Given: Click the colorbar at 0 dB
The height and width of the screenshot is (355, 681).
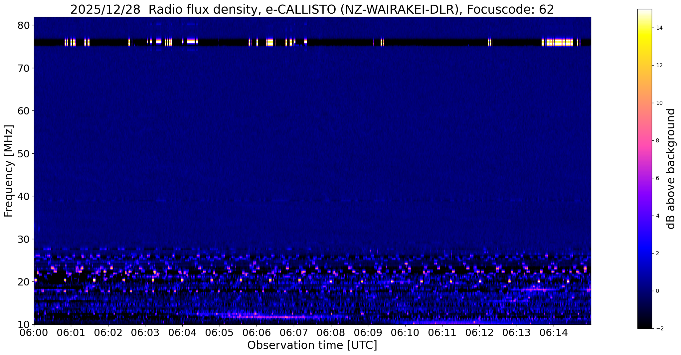Looking at the screenshot, I should (x=644, y=291).
